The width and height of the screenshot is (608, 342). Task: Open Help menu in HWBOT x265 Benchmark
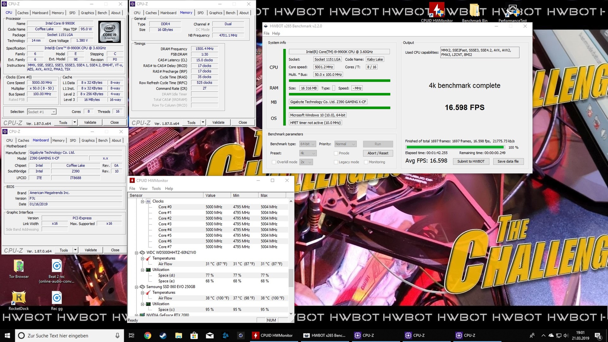pos(276,34)
